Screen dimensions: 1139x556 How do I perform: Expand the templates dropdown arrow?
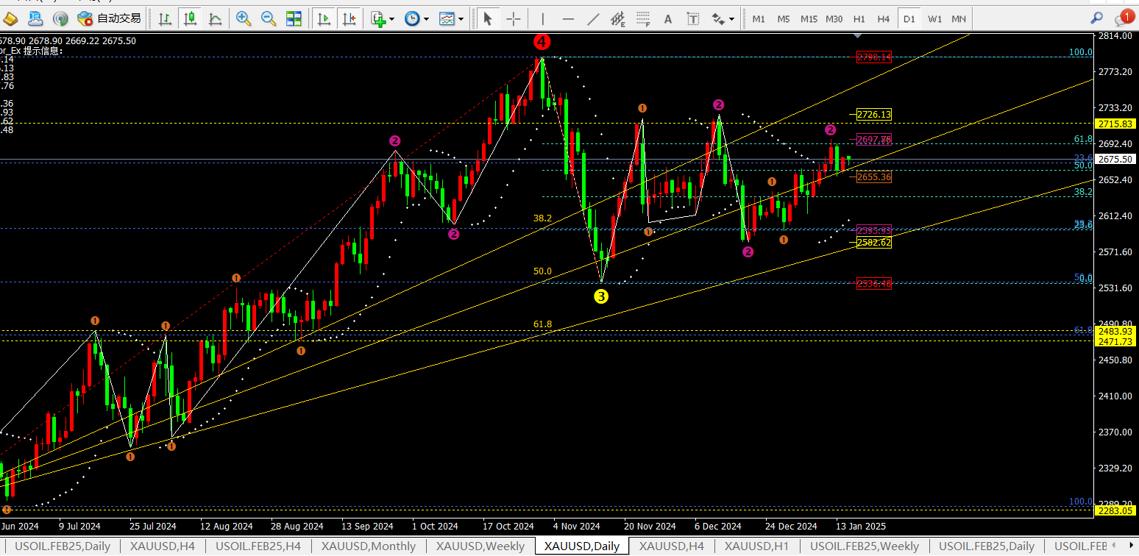point(461,19)
